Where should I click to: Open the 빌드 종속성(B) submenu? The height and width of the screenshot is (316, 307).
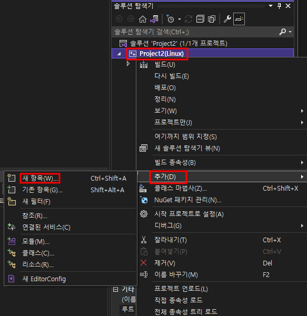click(x=222, y=162)
